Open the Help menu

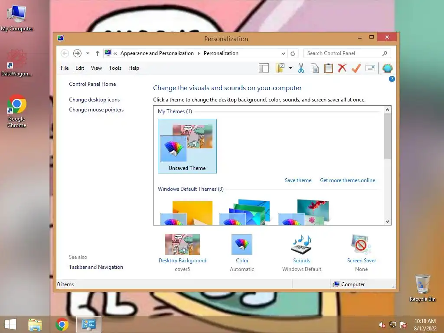coord(134,68)
